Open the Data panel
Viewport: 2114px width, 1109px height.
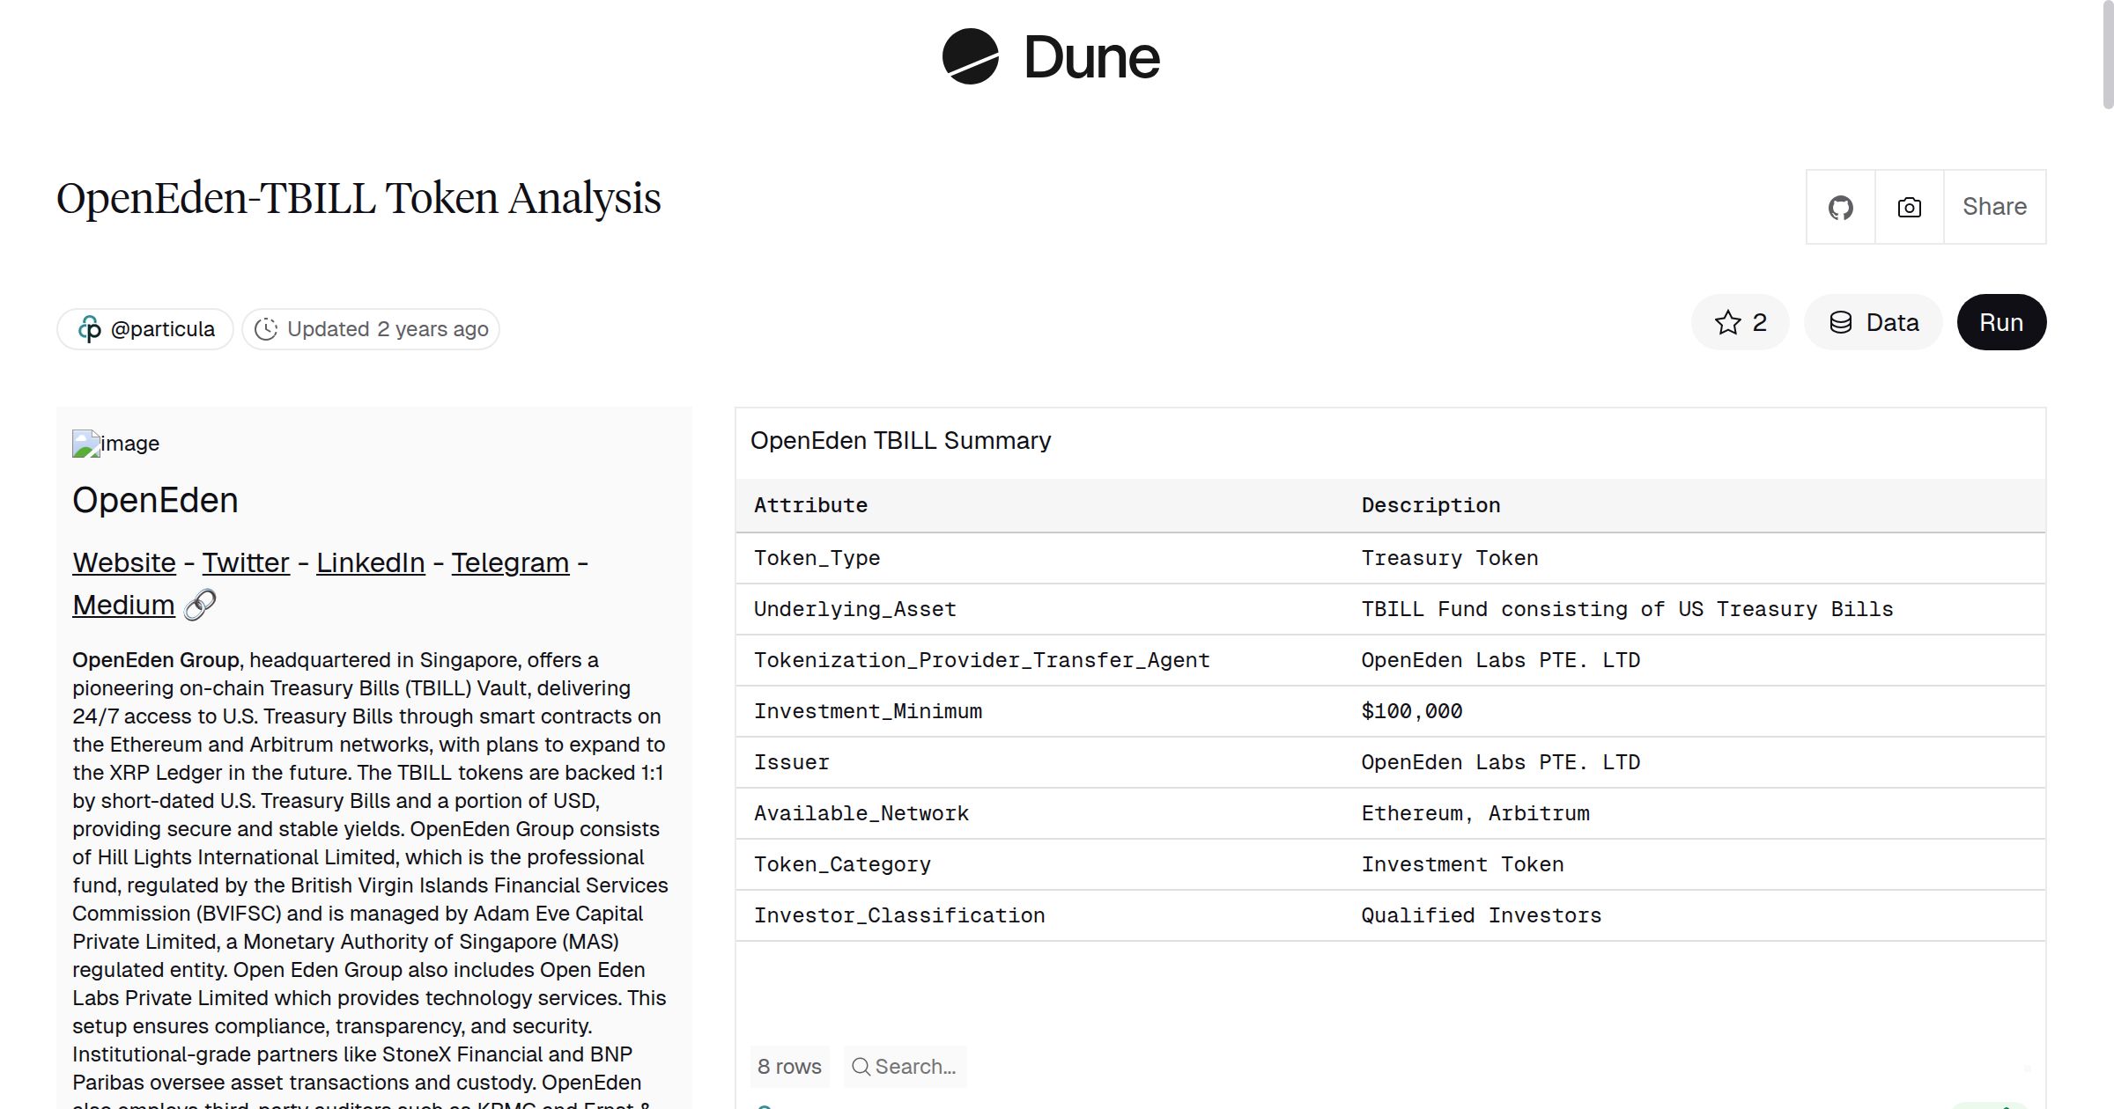point(1874,322)
